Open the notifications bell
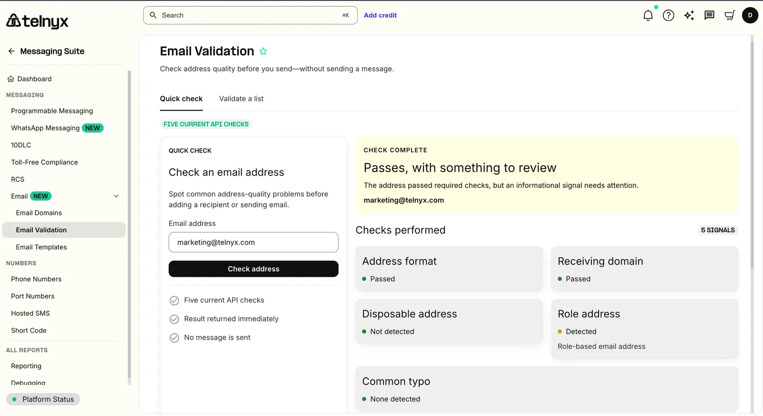The image size is (763, 416). [648, 15]
